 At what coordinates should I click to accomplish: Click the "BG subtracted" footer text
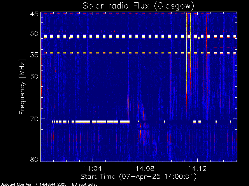(85, 184)
